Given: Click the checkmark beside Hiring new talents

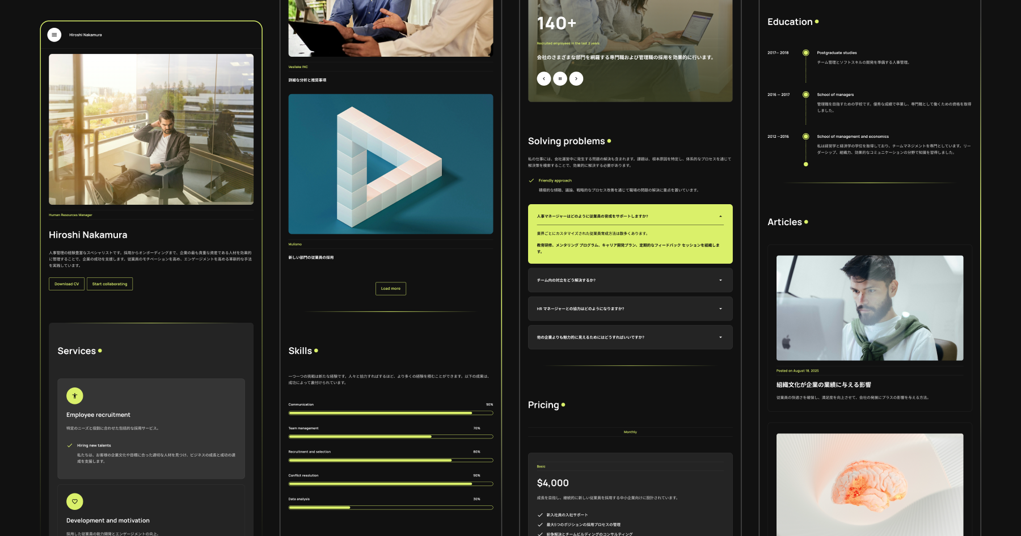Looking at the screenshot, I should [x=70, y=445].
